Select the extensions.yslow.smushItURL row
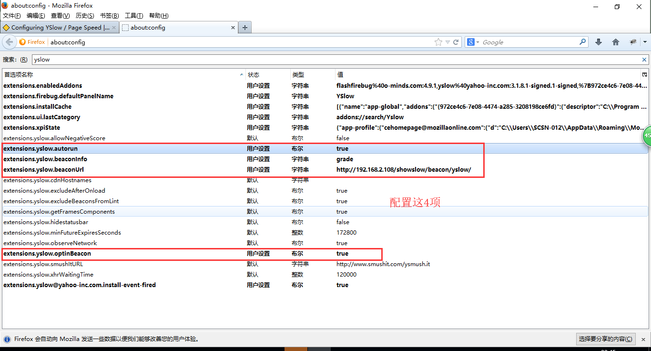 click(325, 264)
